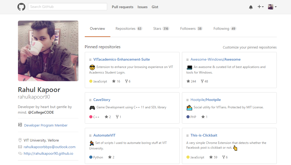
Task: Click the star count 2 on CaveStory
Action: pyautogui.click(x=108, y=117)
